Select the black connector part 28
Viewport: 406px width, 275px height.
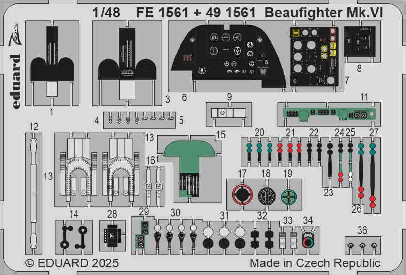(112, 235)
